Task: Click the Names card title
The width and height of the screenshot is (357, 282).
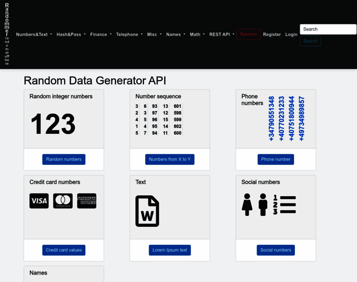Action: point(38,273)
